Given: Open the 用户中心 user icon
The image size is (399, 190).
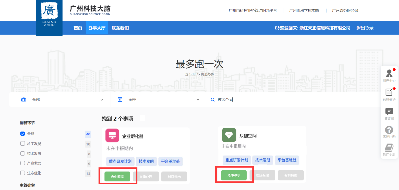Looking at the screenshot, I should point(389,74).
